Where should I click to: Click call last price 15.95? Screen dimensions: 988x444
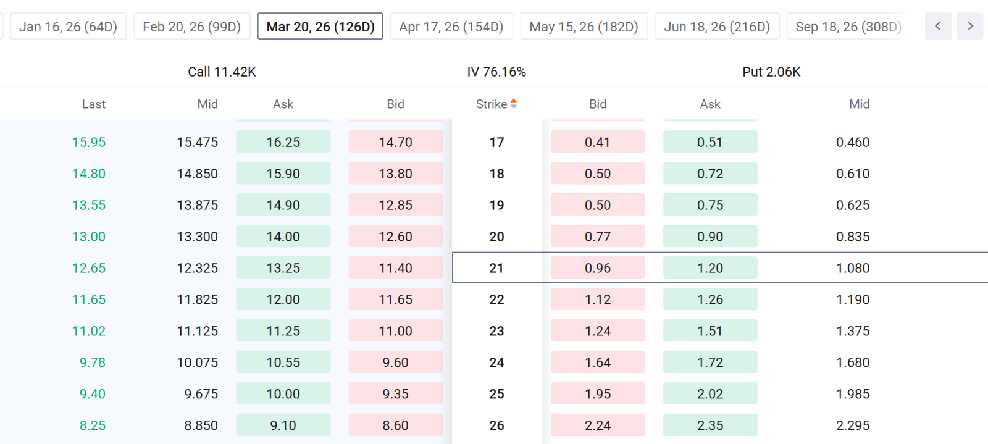pos(89,142)
